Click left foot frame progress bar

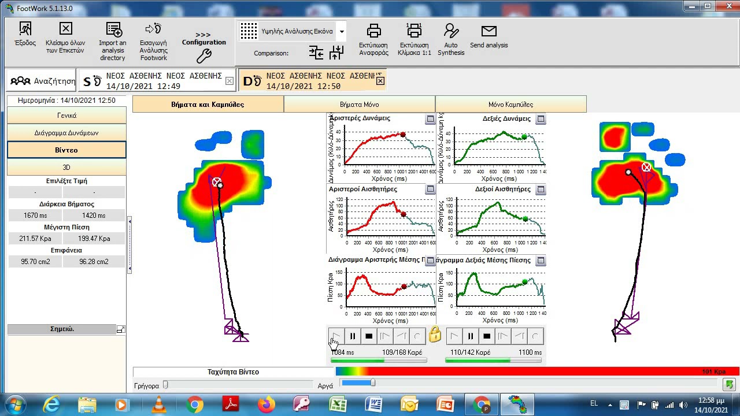[x=379, y=361]
